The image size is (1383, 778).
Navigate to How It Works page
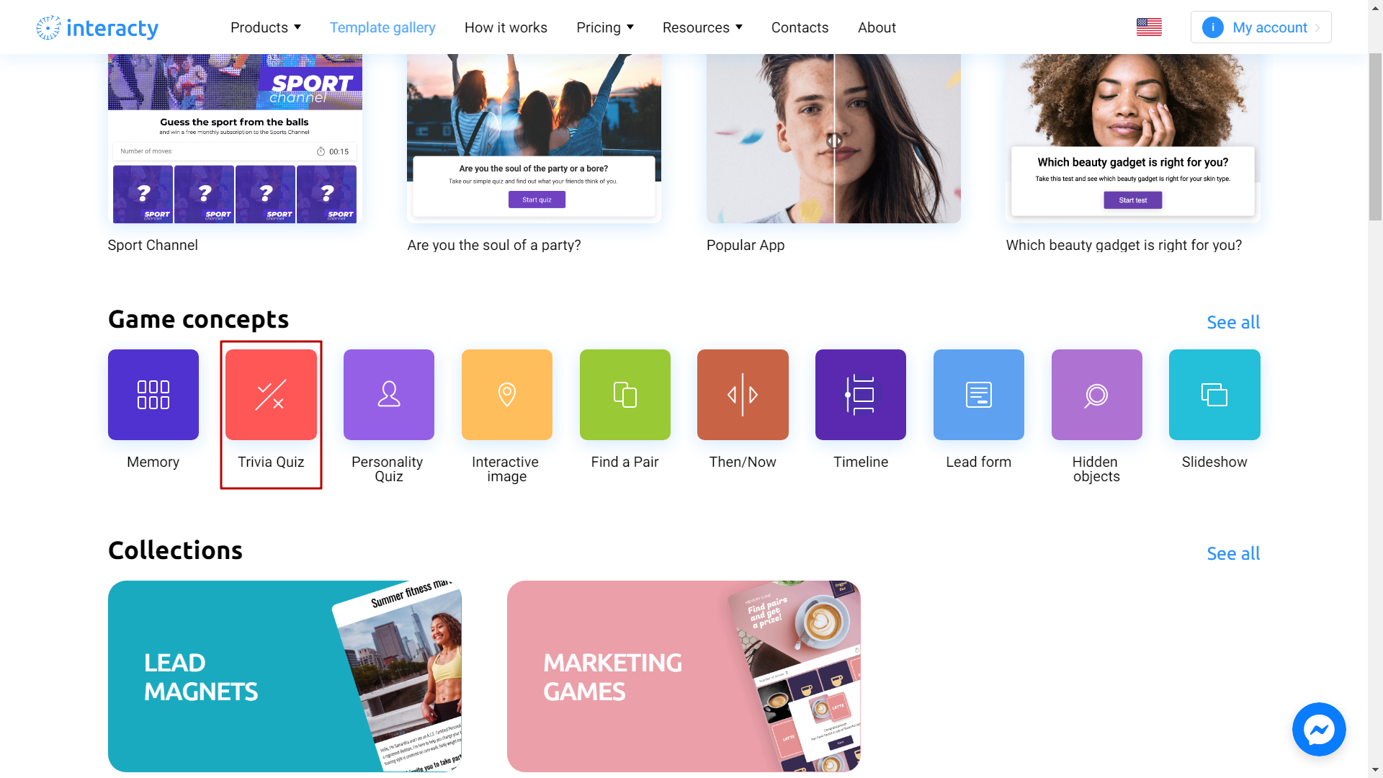[x=506, y=27]
